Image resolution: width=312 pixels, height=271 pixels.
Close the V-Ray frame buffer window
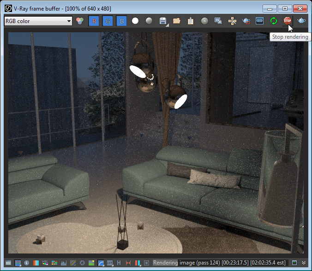point(300,9)
